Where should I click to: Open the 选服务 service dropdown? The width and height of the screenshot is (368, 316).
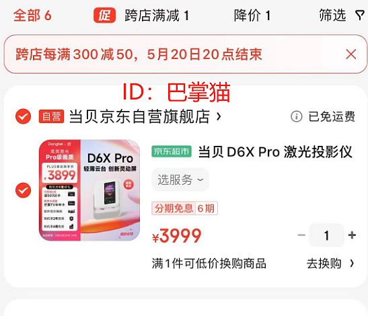pyautogui.click(x=180, y=180)
